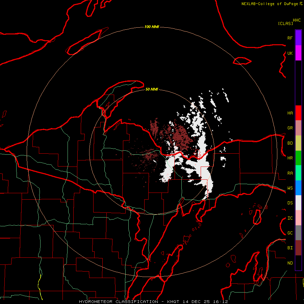
Task: Click the DS white legend swatch
Action: pyautogui.click(x=298, y=203)
